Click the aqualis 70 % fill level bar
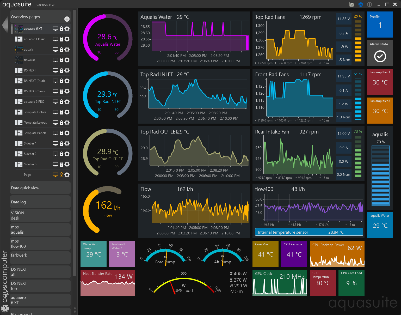 point(380,176)
